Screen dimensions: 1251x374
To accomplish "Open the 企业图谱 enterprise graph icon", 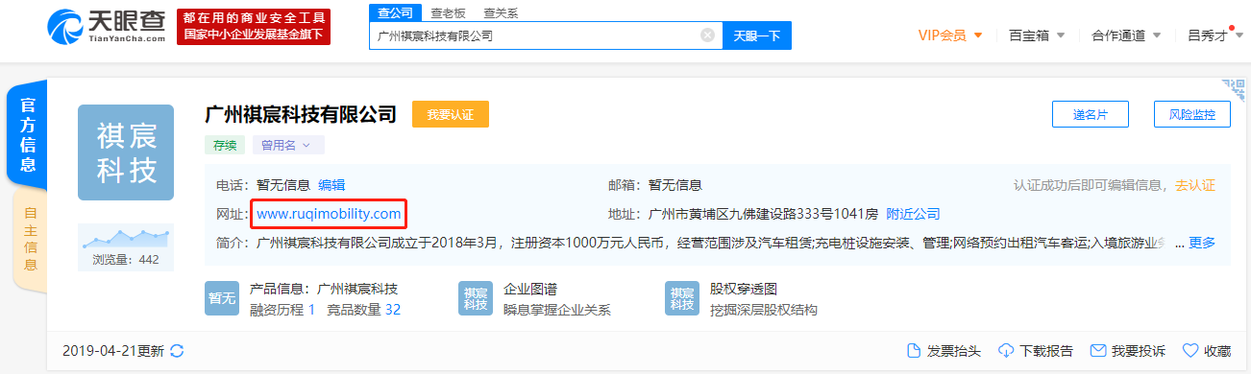I will coord(476,298).
